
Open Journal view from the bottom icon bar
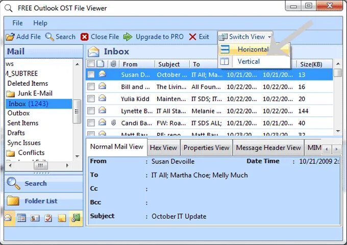coord(76,218)
